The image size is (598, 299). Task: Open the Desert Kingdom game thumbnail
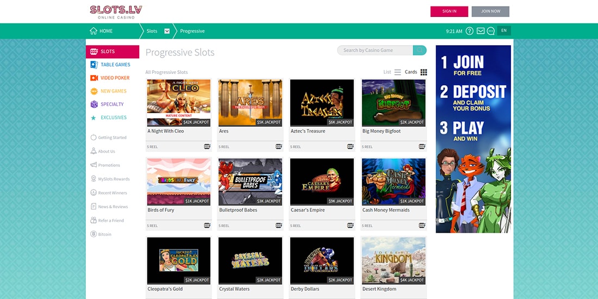(394, 261)
